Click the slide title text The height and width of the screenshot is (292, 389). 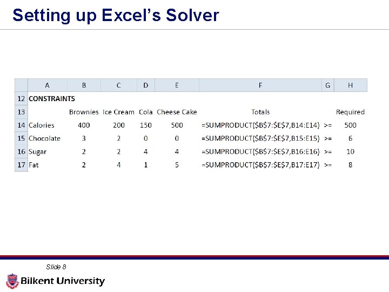pyautogui.click(x=116, y=15)
